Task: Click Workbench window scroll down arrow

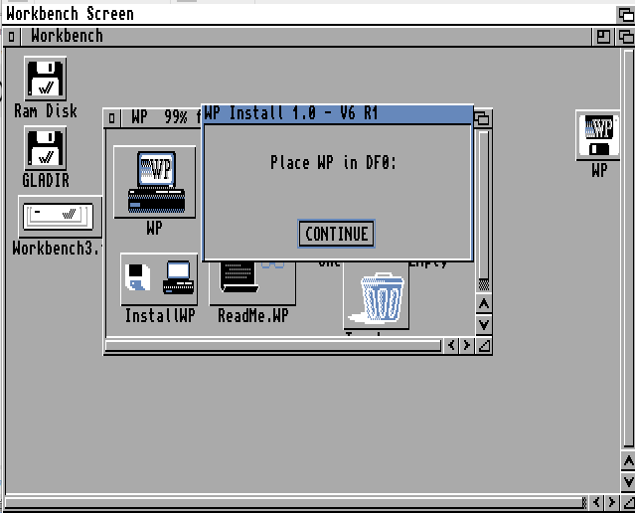Action: (628, 481)
